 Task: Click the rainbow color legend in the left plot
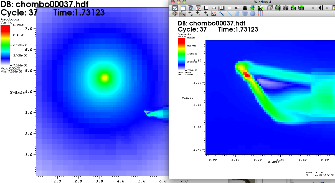coord(5,45)
